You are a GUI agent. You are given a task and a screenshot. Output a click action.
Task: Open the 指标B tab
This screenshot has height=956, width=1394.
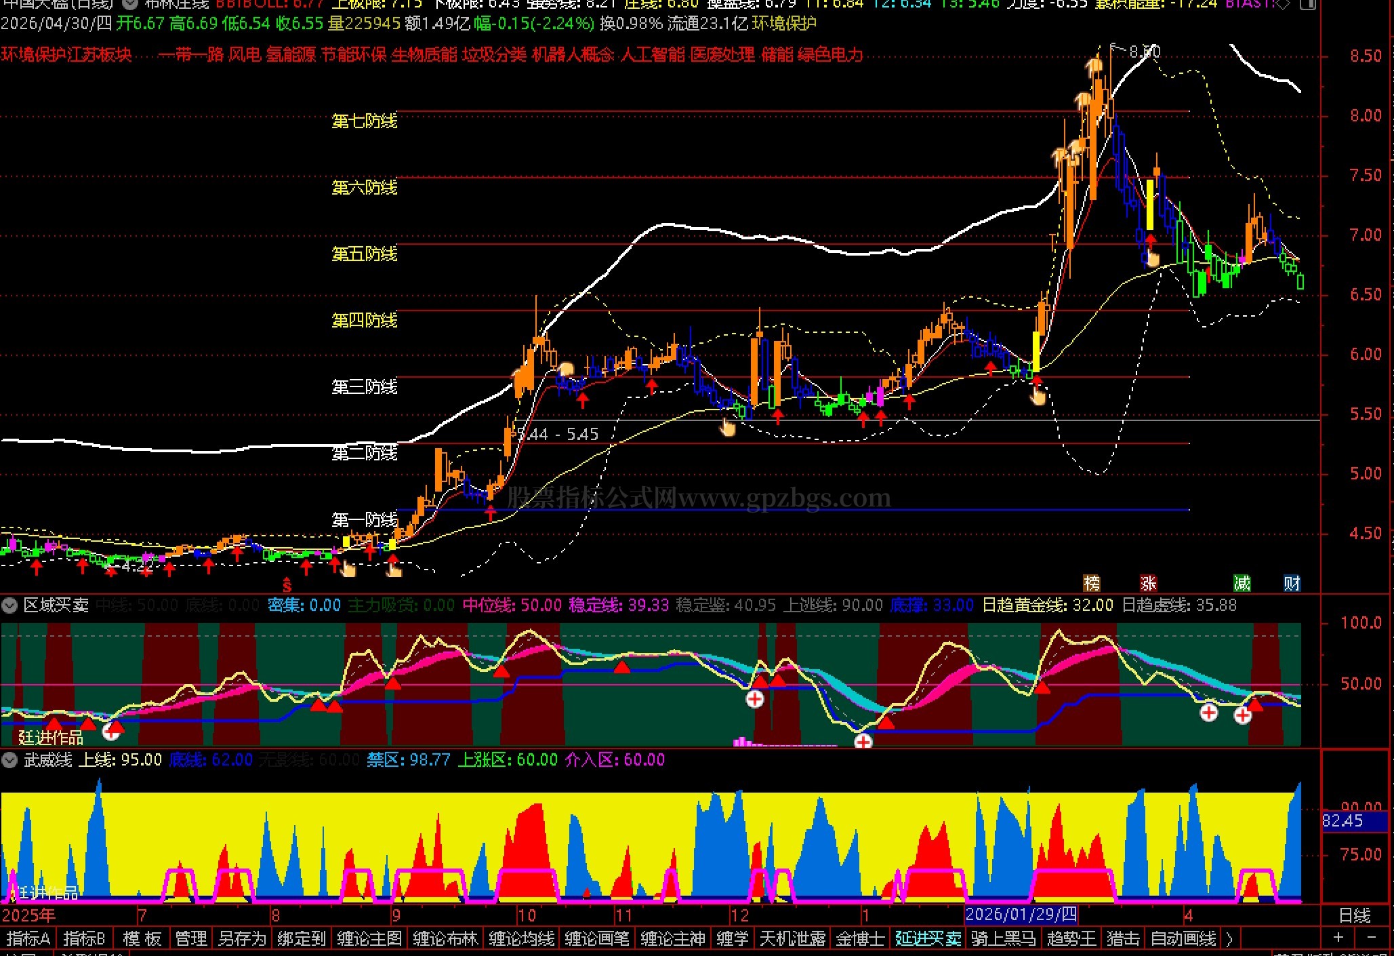coord(84,938)
